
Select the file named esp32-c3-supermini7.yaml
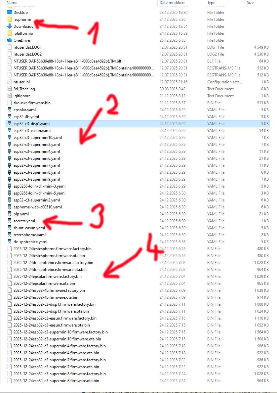coord(37,165)
